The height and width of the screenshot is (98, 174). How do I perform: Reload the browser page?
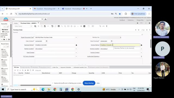pos(11,14)
